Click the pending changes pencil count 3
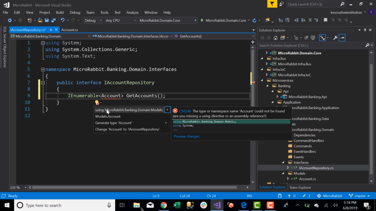This screenshot has height=211, width=376. tap(306, 196)
